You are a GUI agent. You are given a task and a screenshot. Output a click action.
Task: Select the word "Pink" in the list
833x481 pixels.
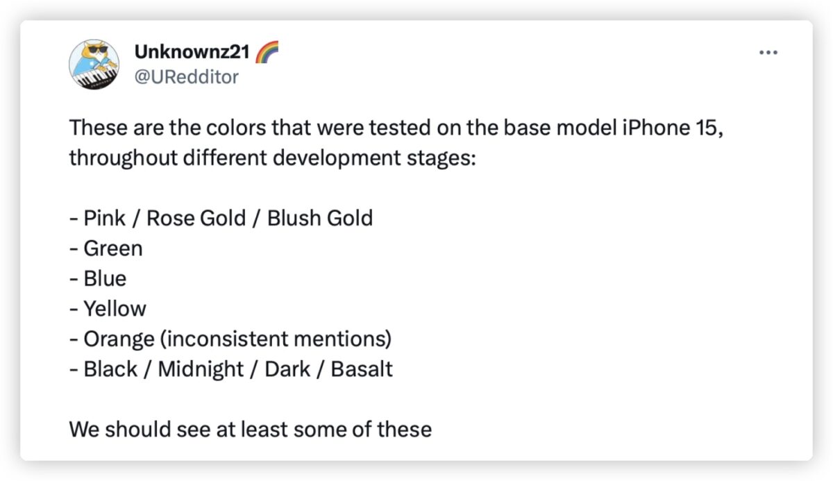(105, 218)
